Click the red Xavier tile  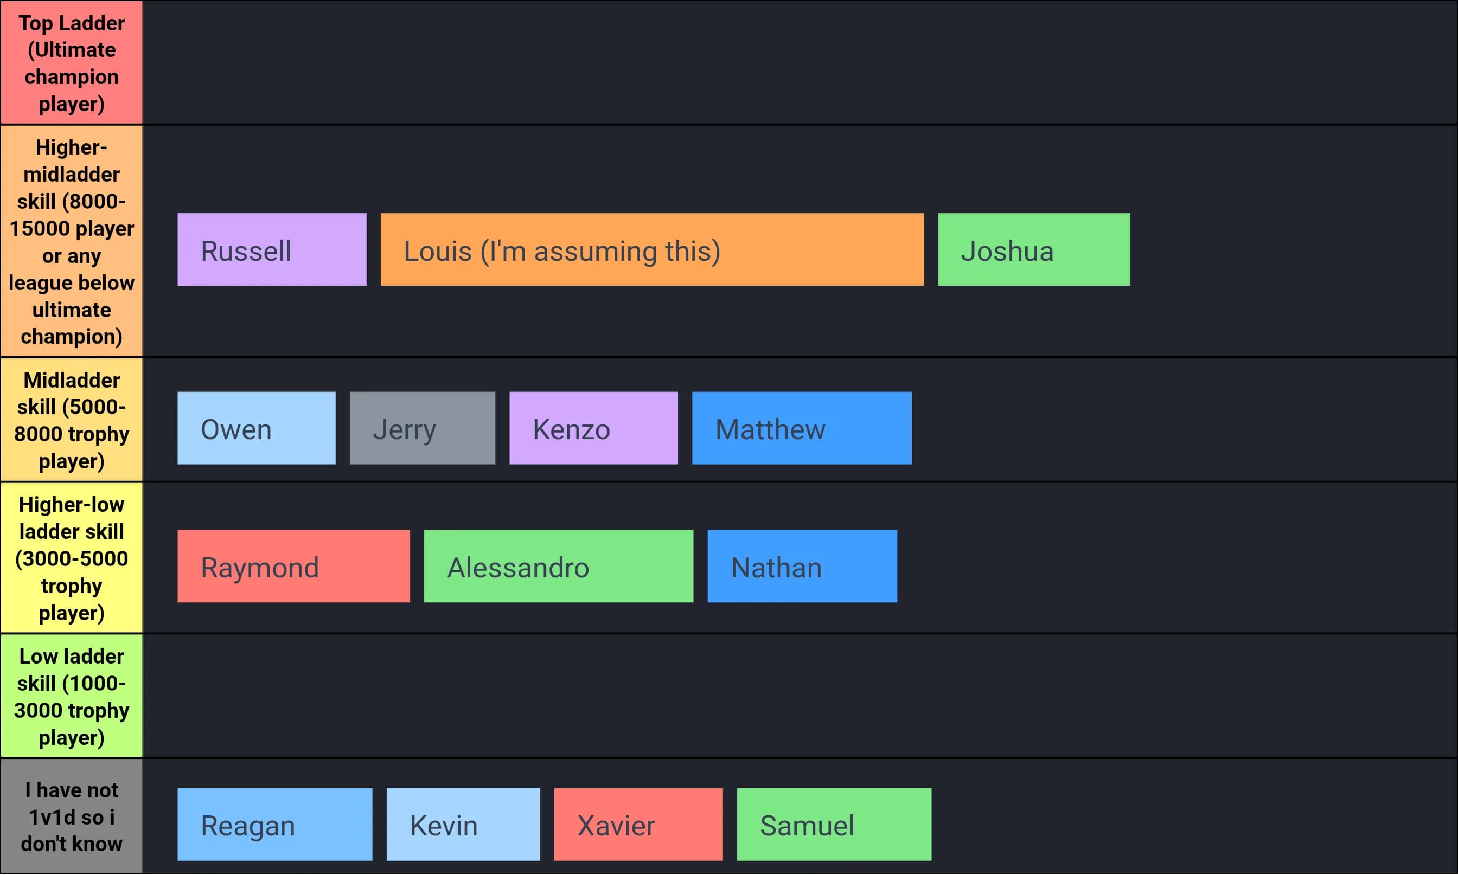click(x=638, y=824)
